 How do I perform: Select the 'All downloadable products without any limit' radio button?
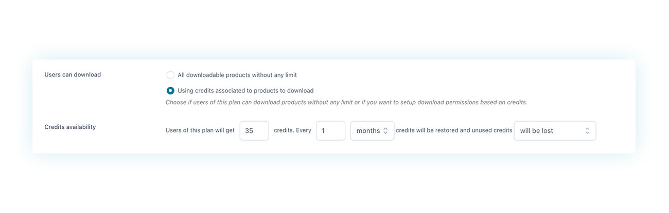[170, 75]
